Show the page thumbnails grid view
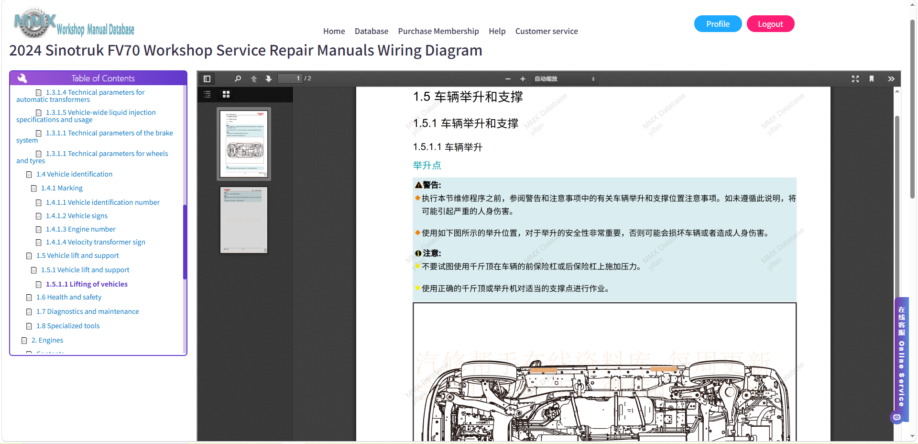The image size is (918, 444). [226, 94]
